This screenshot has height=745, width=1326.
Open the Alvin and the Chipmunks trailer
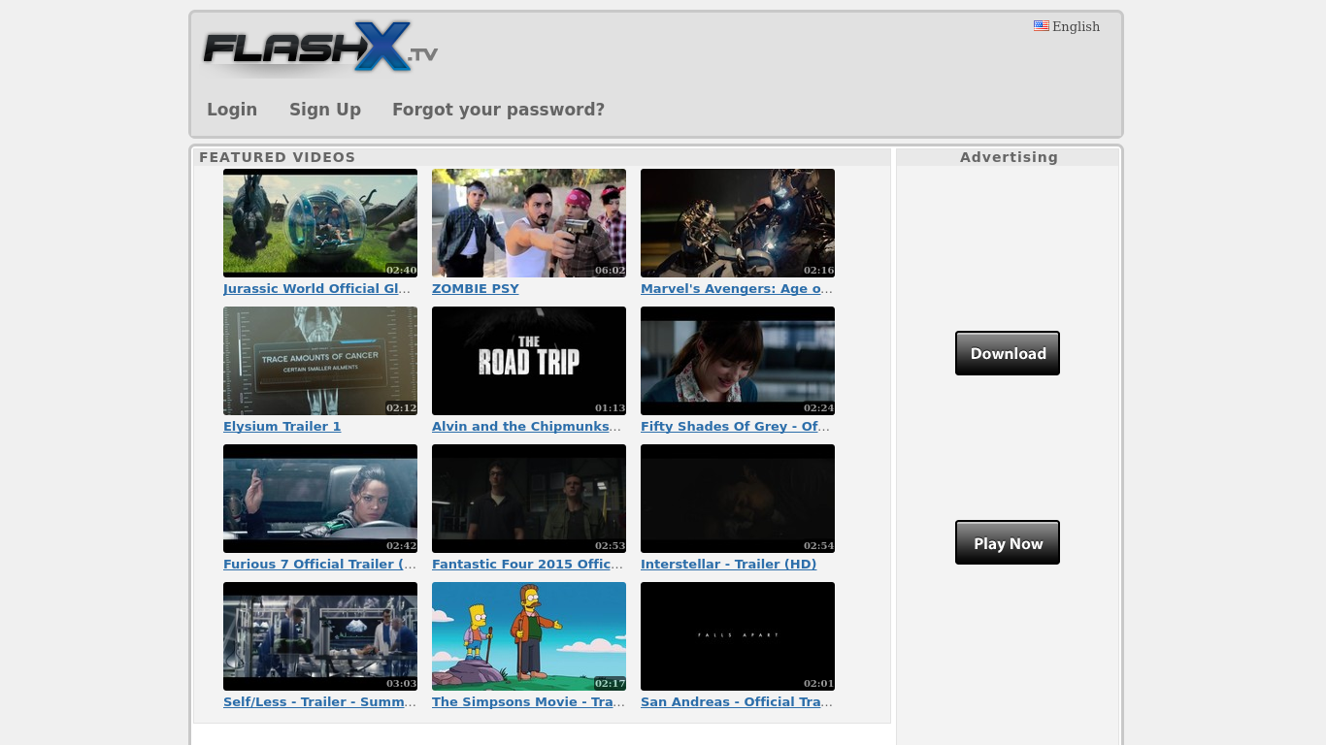click(x=526, y=426)
